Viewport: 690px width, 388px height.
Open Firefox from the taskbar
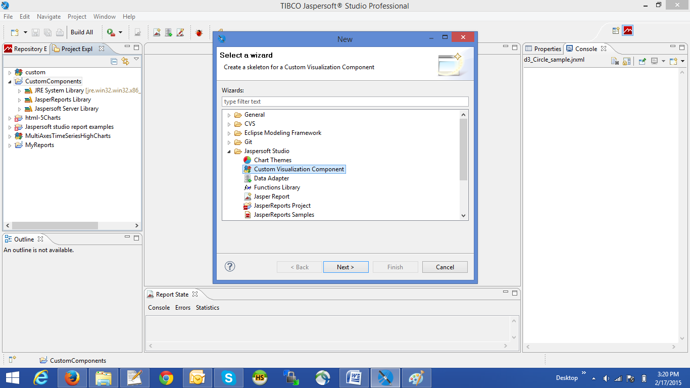[72, 378]
